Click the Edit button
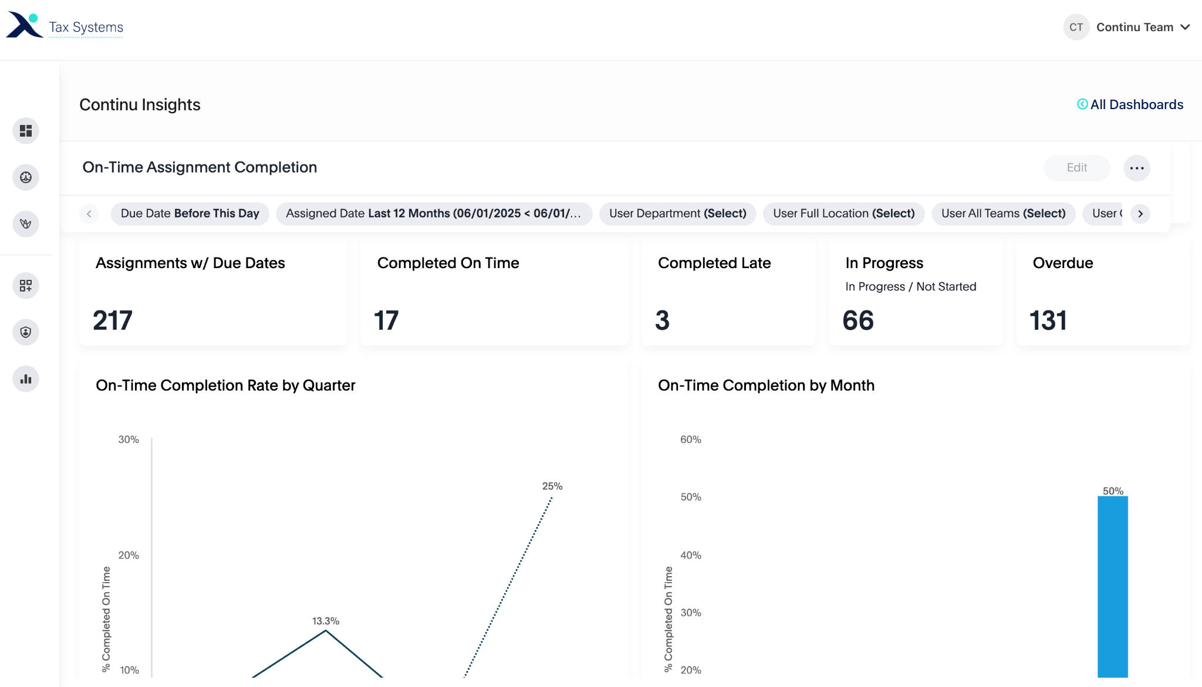1202x687 pixels. (x=1077, y=168)
